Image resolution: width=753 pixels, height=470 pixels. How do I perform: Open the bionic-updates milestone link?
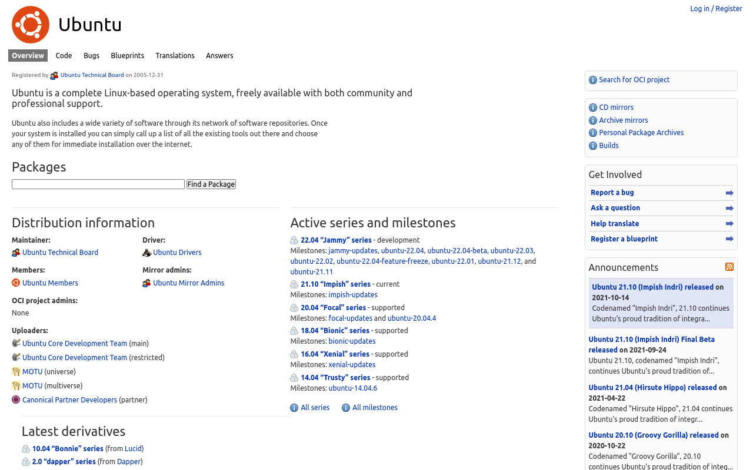[352, 341]
